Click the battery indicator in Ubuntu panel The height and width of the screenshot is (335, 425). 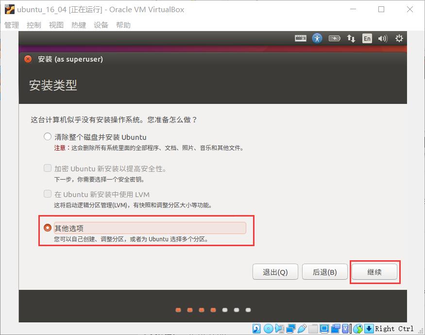[x=335, y=38]
